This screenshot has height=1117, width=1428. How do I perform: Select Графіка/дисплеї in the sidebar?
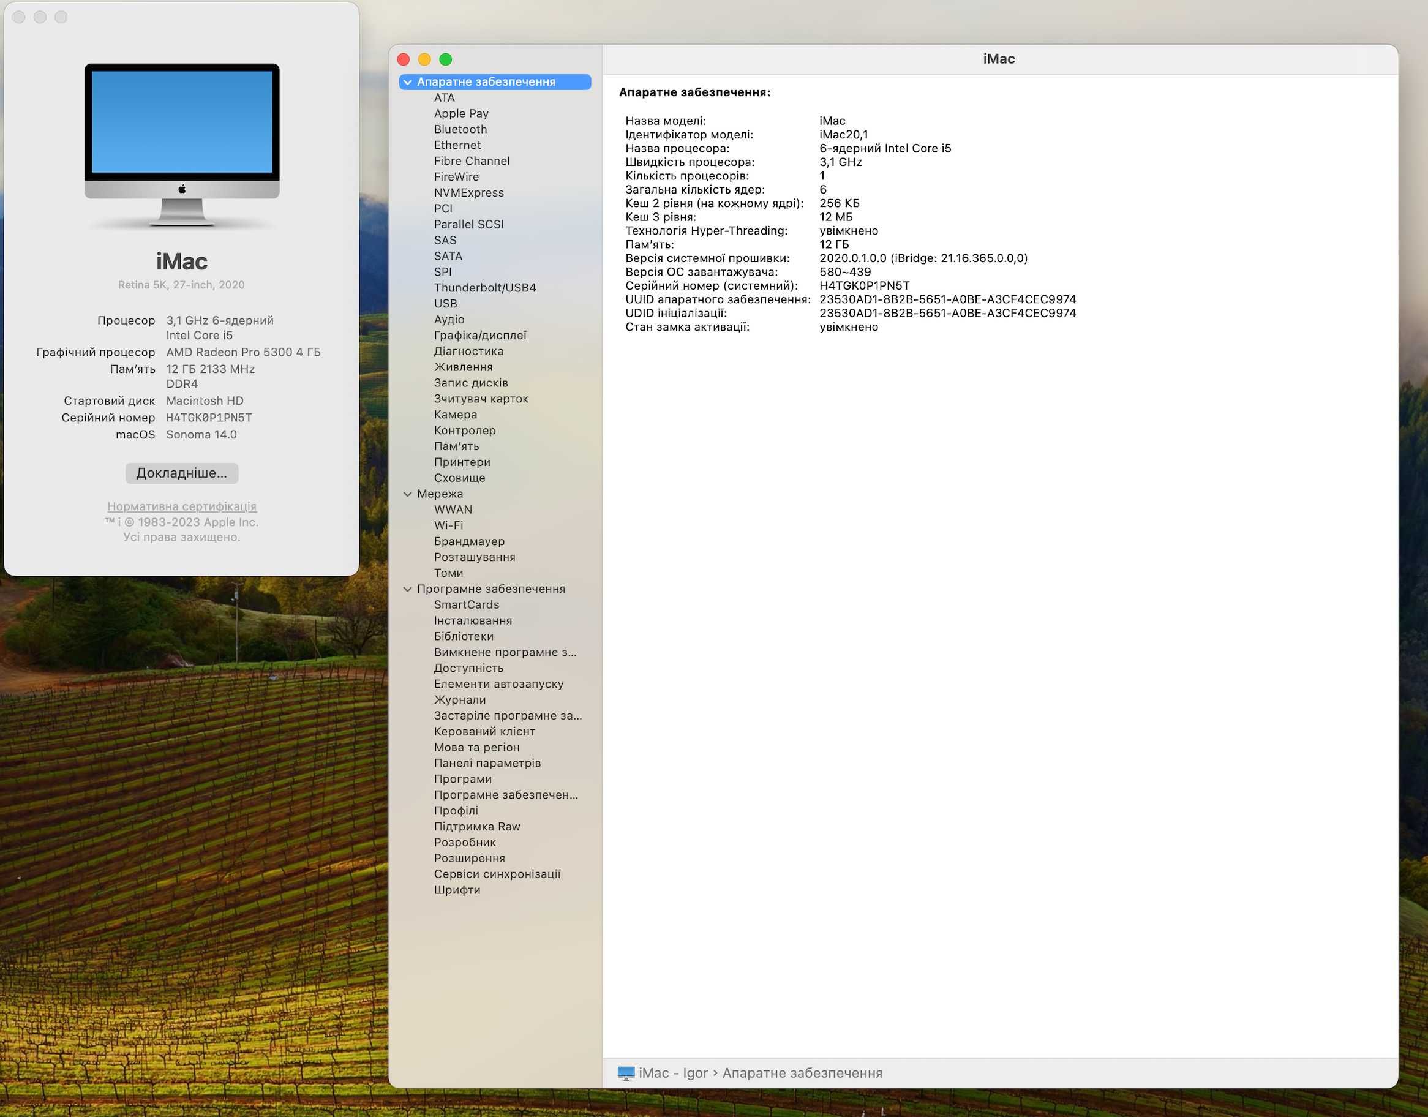480,336
